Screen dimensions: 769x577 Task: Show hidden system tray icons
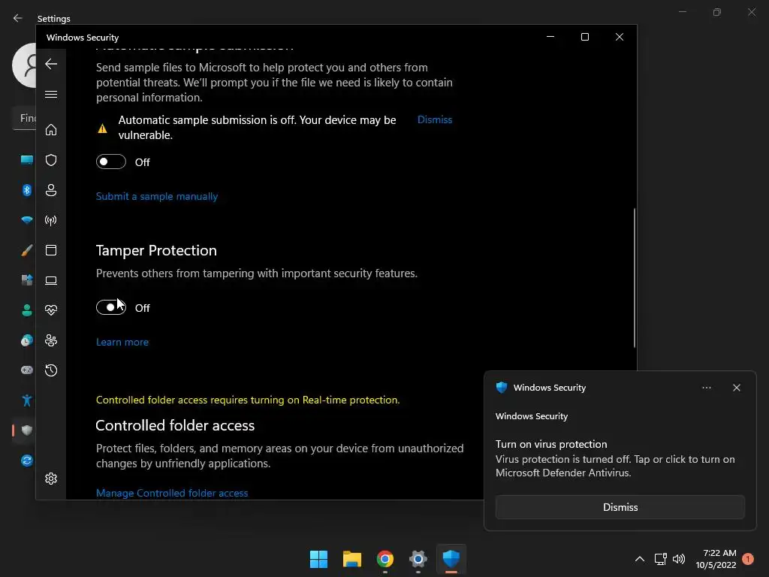[x=640, y=559]
